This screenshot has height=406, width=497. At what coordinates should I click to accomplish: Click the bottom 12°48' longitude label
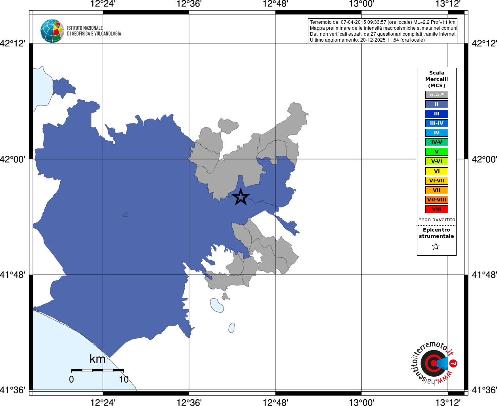point(275,402)
